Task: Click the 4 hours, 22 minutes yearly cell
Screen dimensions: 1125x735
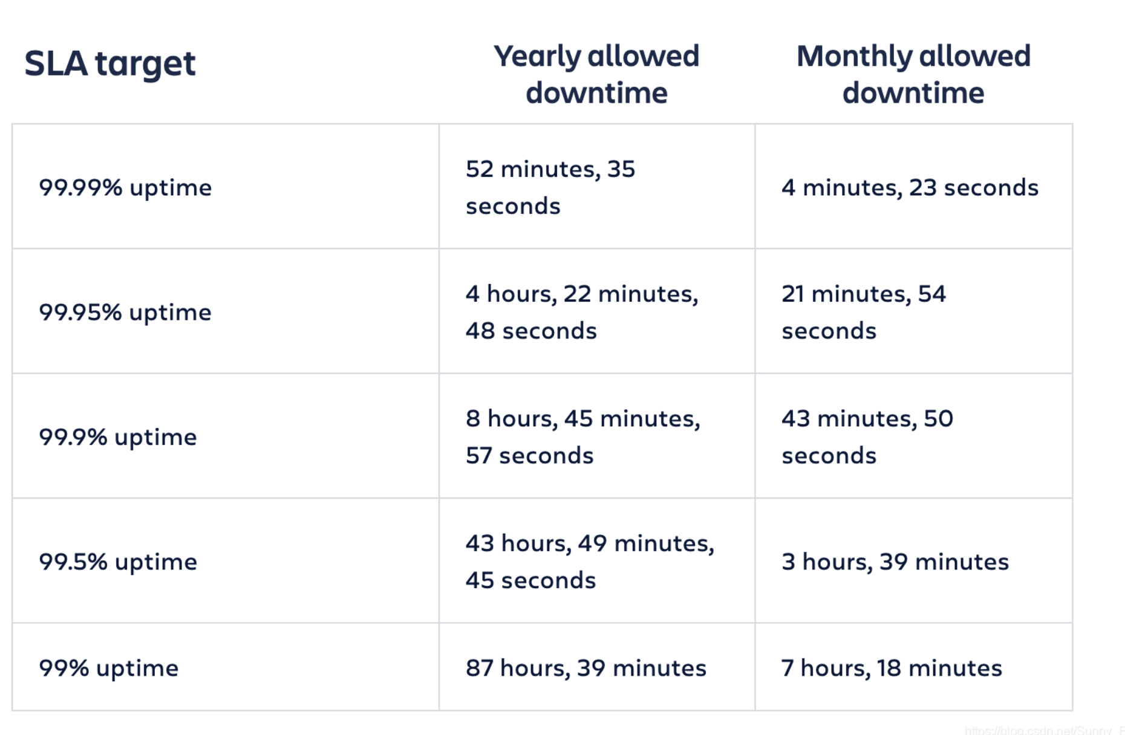Action: coord(597,311)
